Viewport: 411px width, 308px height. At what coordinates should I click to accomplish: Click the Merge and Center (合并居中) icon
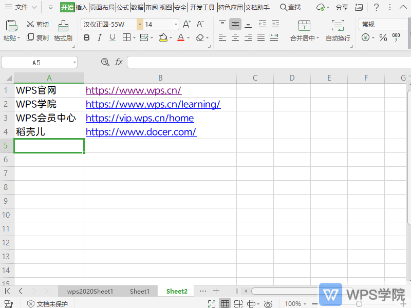[x=304, y=26]
